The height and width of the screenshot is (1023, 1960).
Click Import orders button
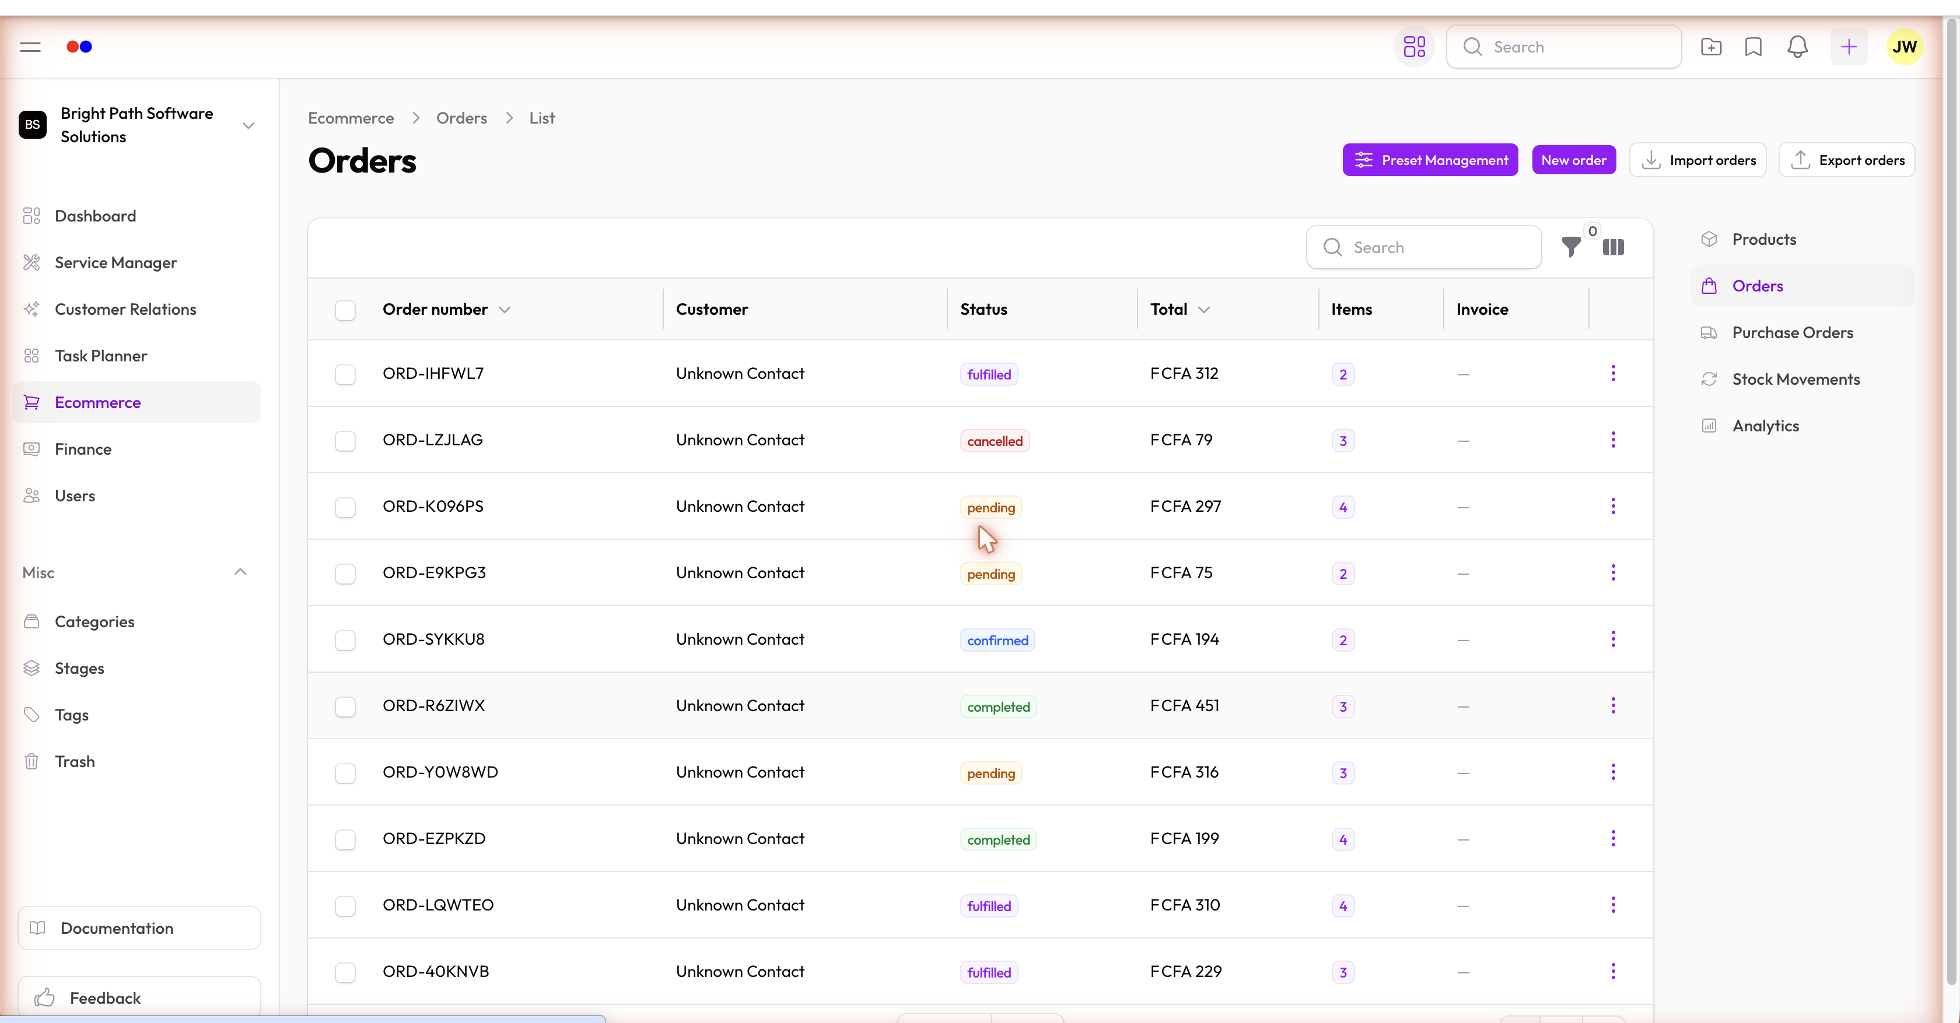(x=1697, y=160)
